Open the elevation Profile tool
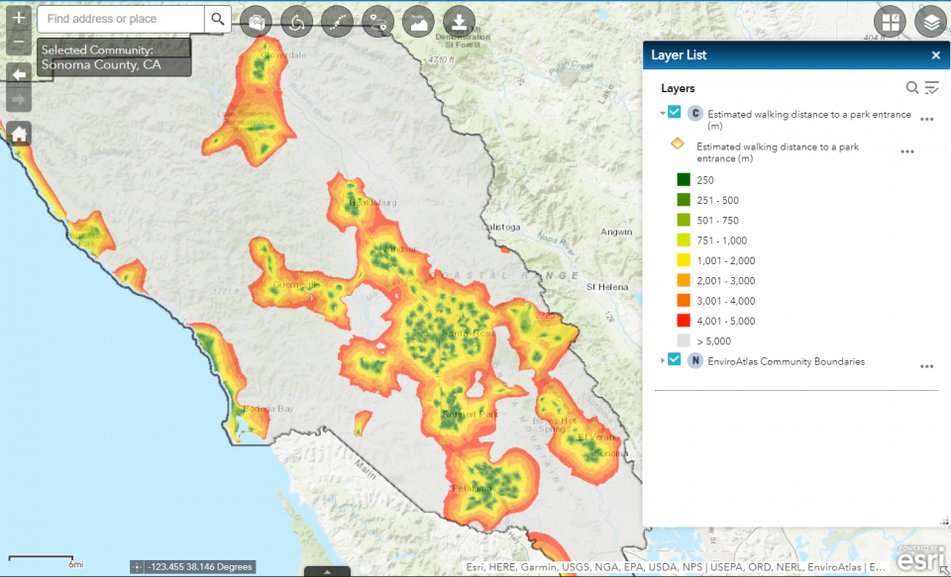Viewport: 951px width, 577px height. click(x=417, y=21)
